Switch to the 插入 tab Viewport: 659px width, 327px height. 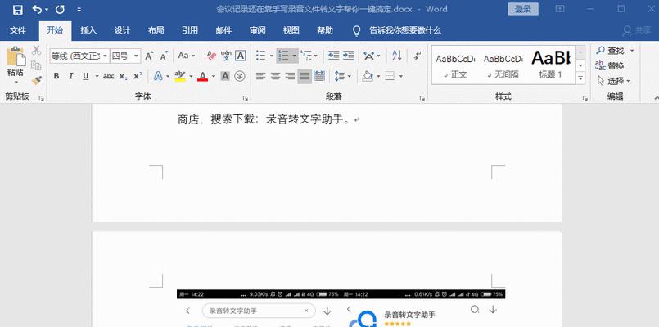click(88, 30)
